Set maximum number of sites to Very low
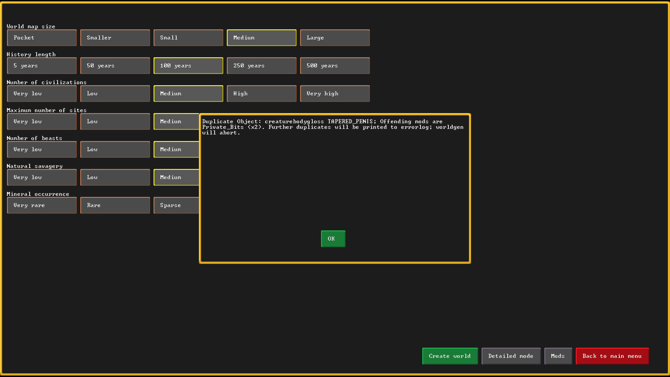670x377 pixels. click(42, 121)
